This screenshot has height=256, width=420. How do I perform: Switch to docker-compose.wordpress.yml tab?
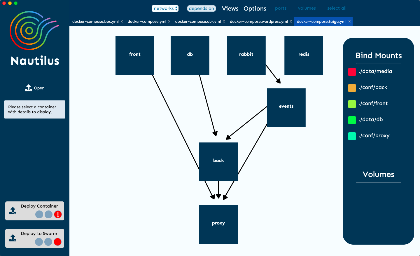(259, 22)
